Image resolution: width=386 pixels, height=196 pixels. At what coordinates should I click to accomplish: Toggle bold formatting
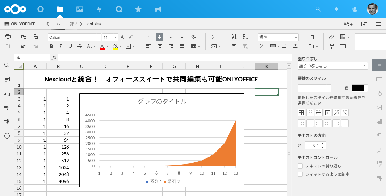(x=51, y=46)
